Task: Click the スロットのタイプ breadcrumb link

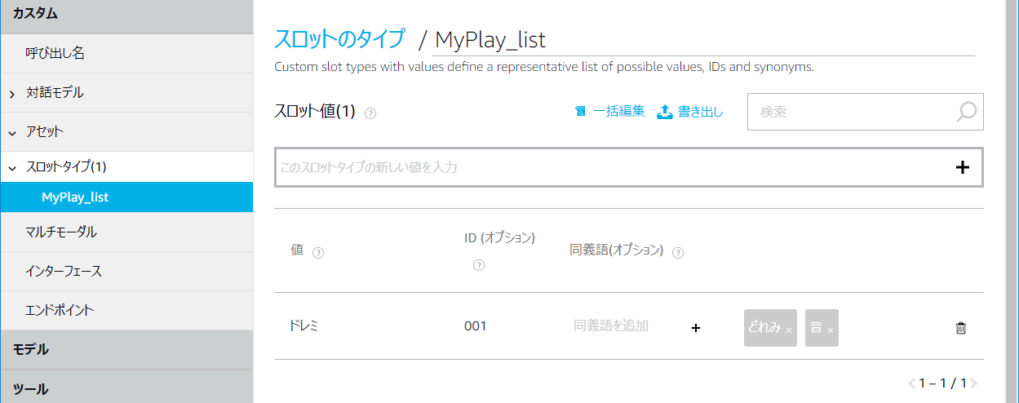Action: coord(339,38)
